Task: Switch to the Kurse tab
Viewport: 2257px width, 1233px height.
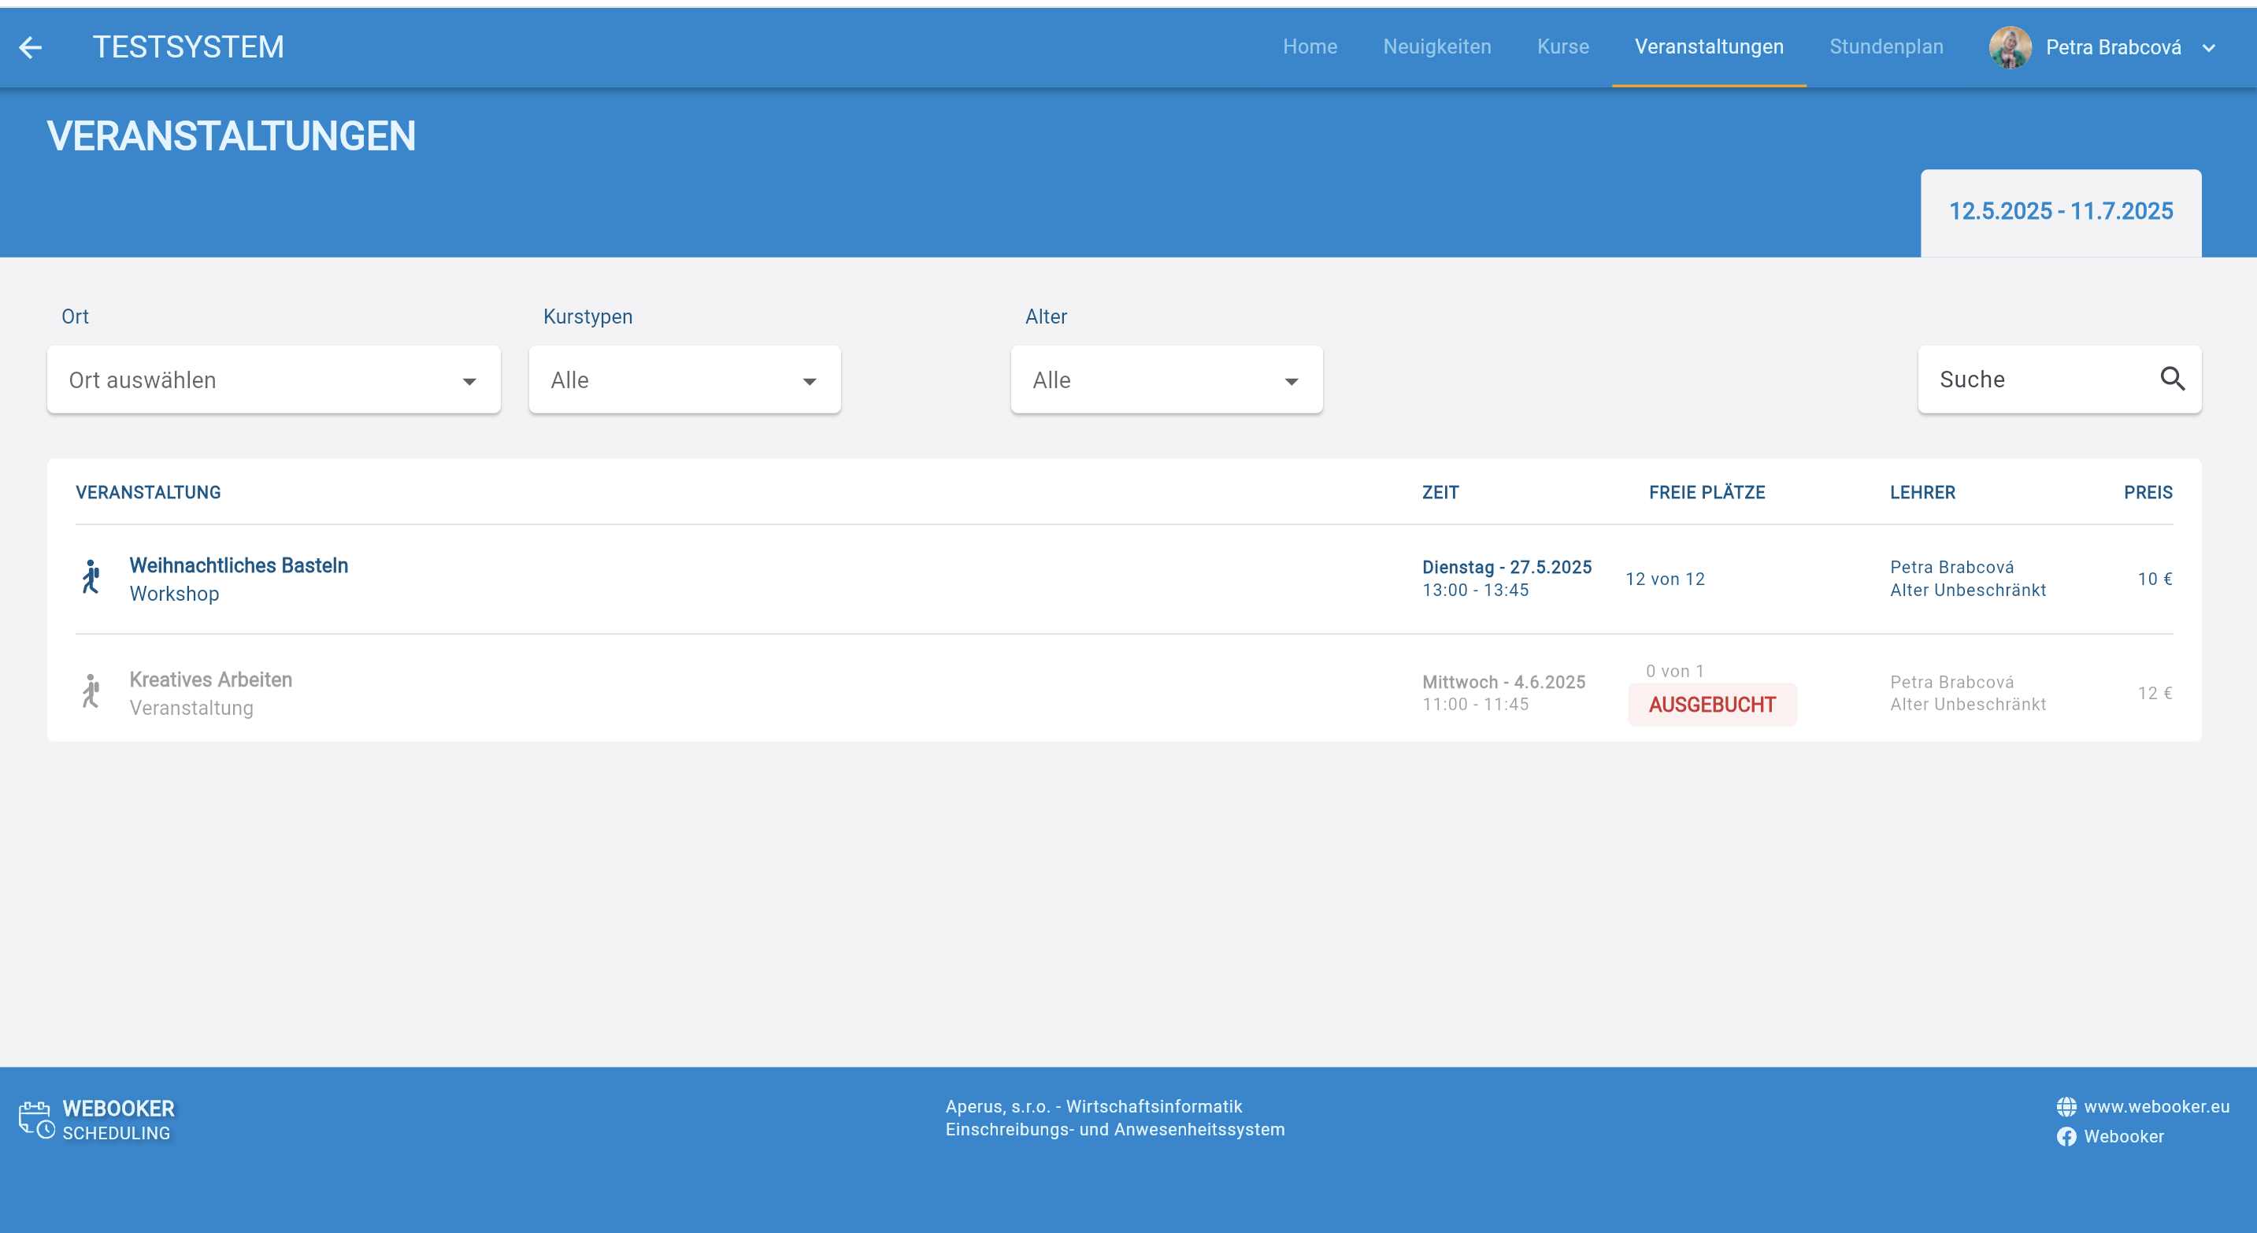Action: coord(1562,47)
